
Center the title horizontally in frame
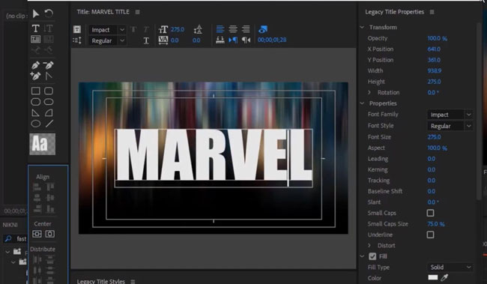[50, 234]
